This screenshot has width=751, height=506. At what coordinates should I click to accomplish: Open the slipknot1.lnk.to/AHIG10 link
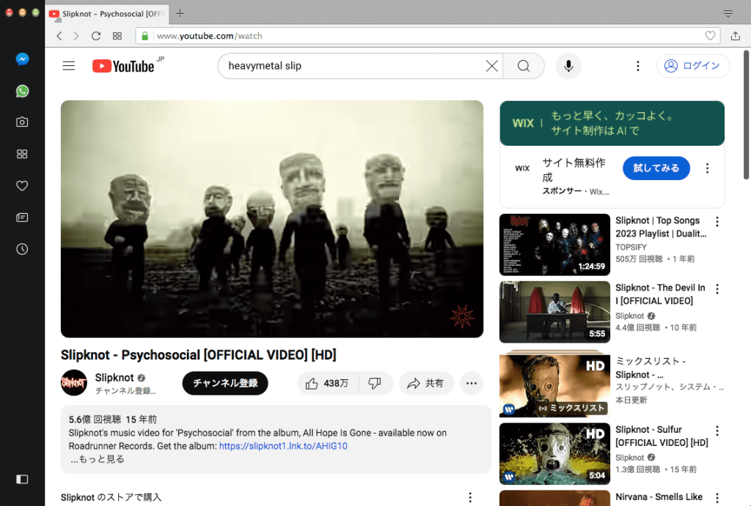point(283,446)
